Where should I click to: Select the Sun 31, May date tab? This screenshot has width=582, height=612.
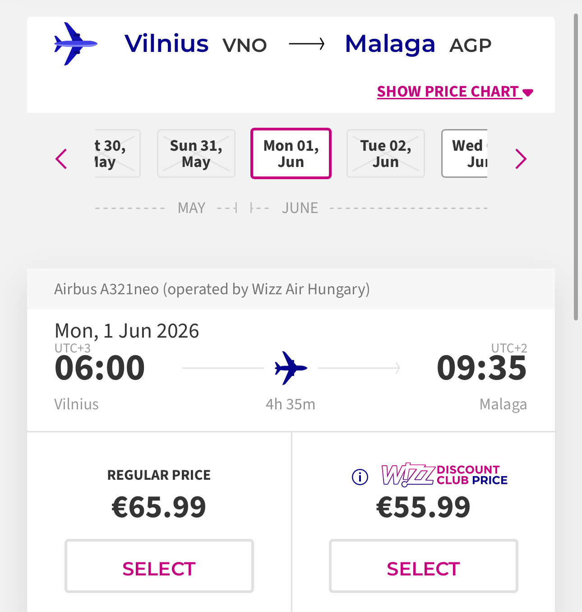click(x=196, y=153)
